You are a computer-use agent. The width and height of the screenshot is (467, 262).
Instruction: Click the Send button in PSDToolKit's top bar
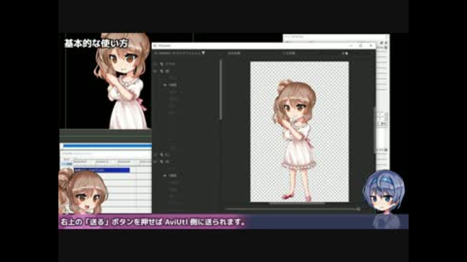pos(344,53)
